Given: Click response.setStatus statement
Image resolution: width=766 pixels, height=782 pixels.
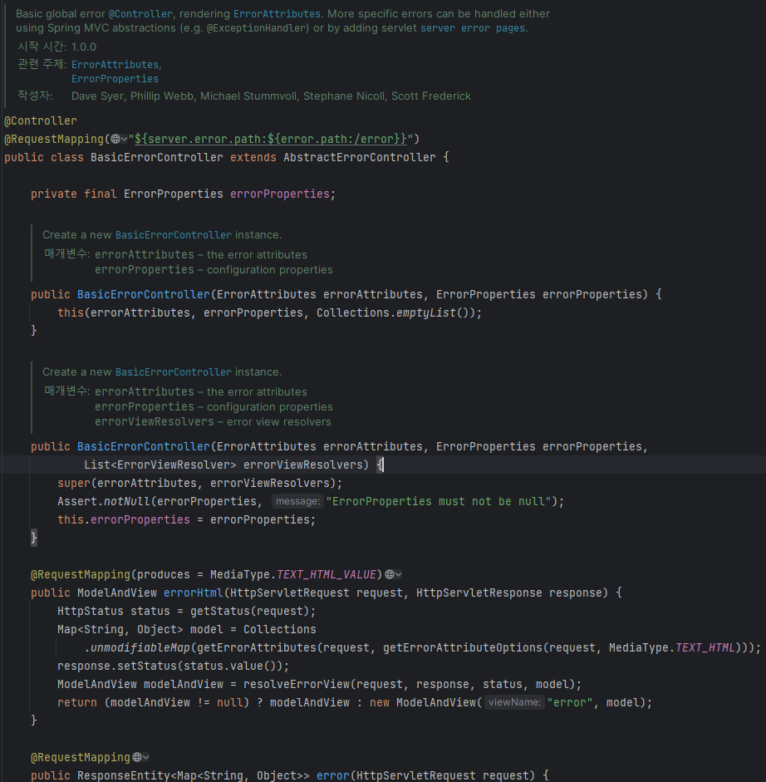Looking at the screenshot, I should tap(173, 666).
